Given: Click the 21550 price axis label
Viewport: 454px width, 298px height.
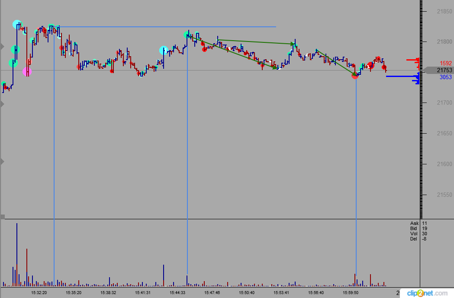Looking at the screenshot, I should click(444, 195).
